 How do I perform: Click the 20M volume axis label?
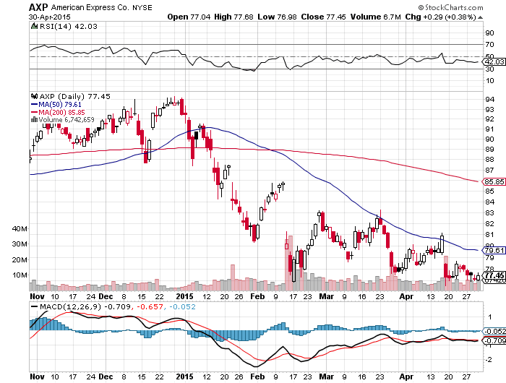pyautogui.click(x=20, y=259)
